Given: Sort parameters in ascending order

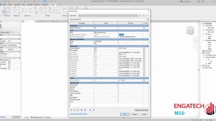Looking at the screenshot, I should click(x=90, y=110).
